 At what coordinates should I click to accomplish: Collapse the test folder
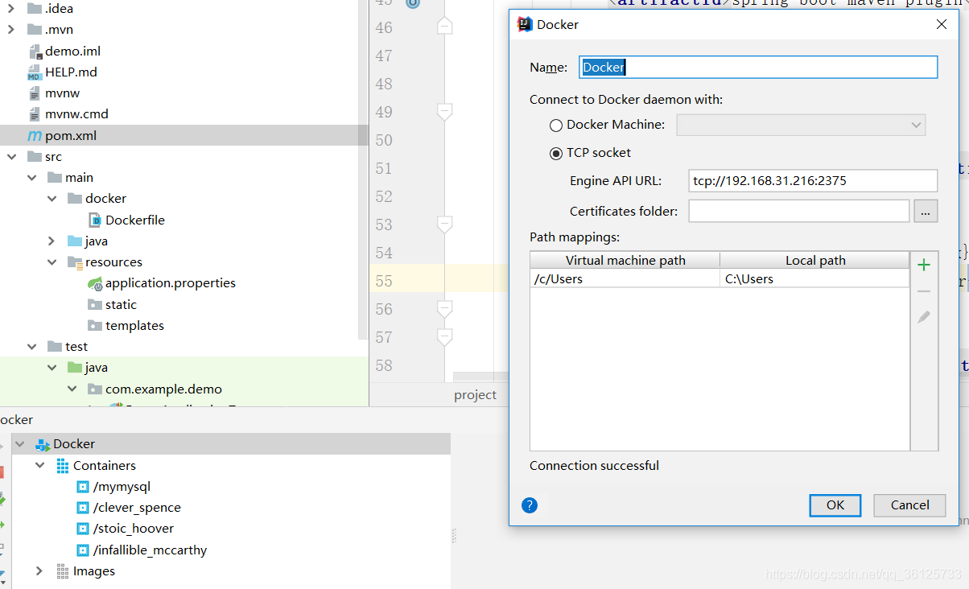tap(32, 347)
